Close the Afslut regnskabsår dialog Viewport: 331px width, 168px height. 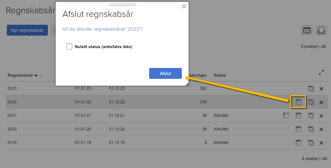click(184, 7)
